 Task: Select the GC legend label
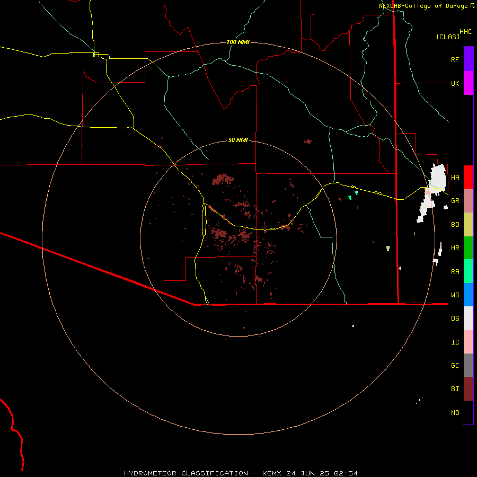pos(455,366)
